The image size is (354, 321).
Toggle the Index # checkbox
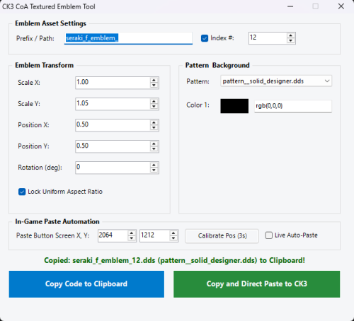(x=205, y=38)
